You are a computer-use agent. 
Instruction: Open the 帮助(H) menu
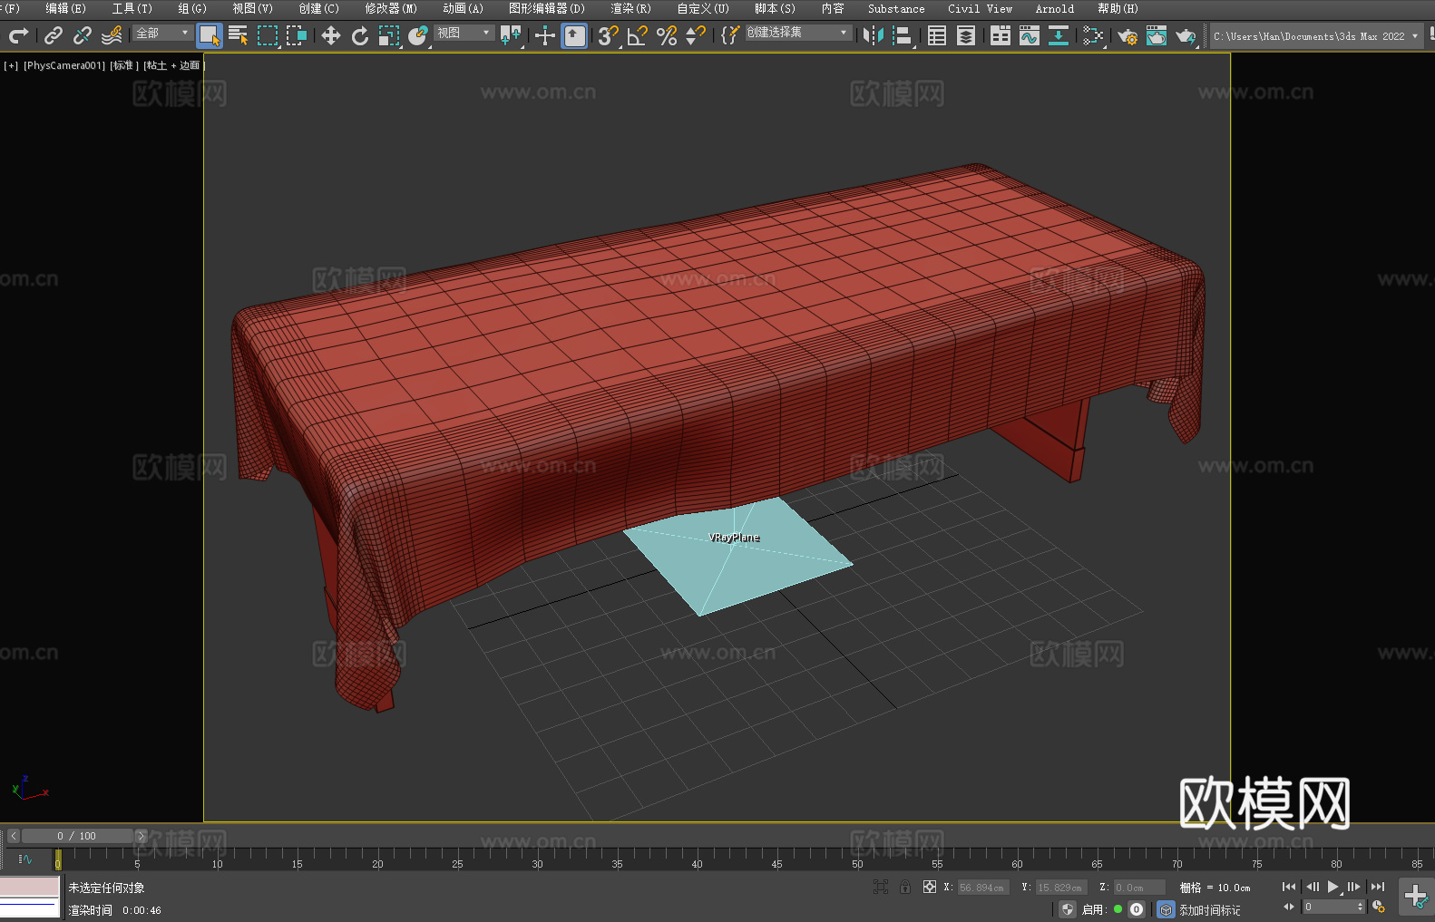1118,9
